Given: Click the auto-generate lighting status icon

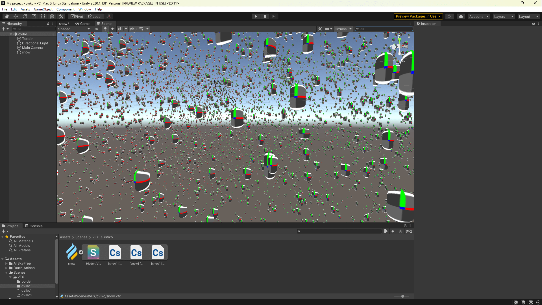Looking at the screenshot, I should point(531,302).
